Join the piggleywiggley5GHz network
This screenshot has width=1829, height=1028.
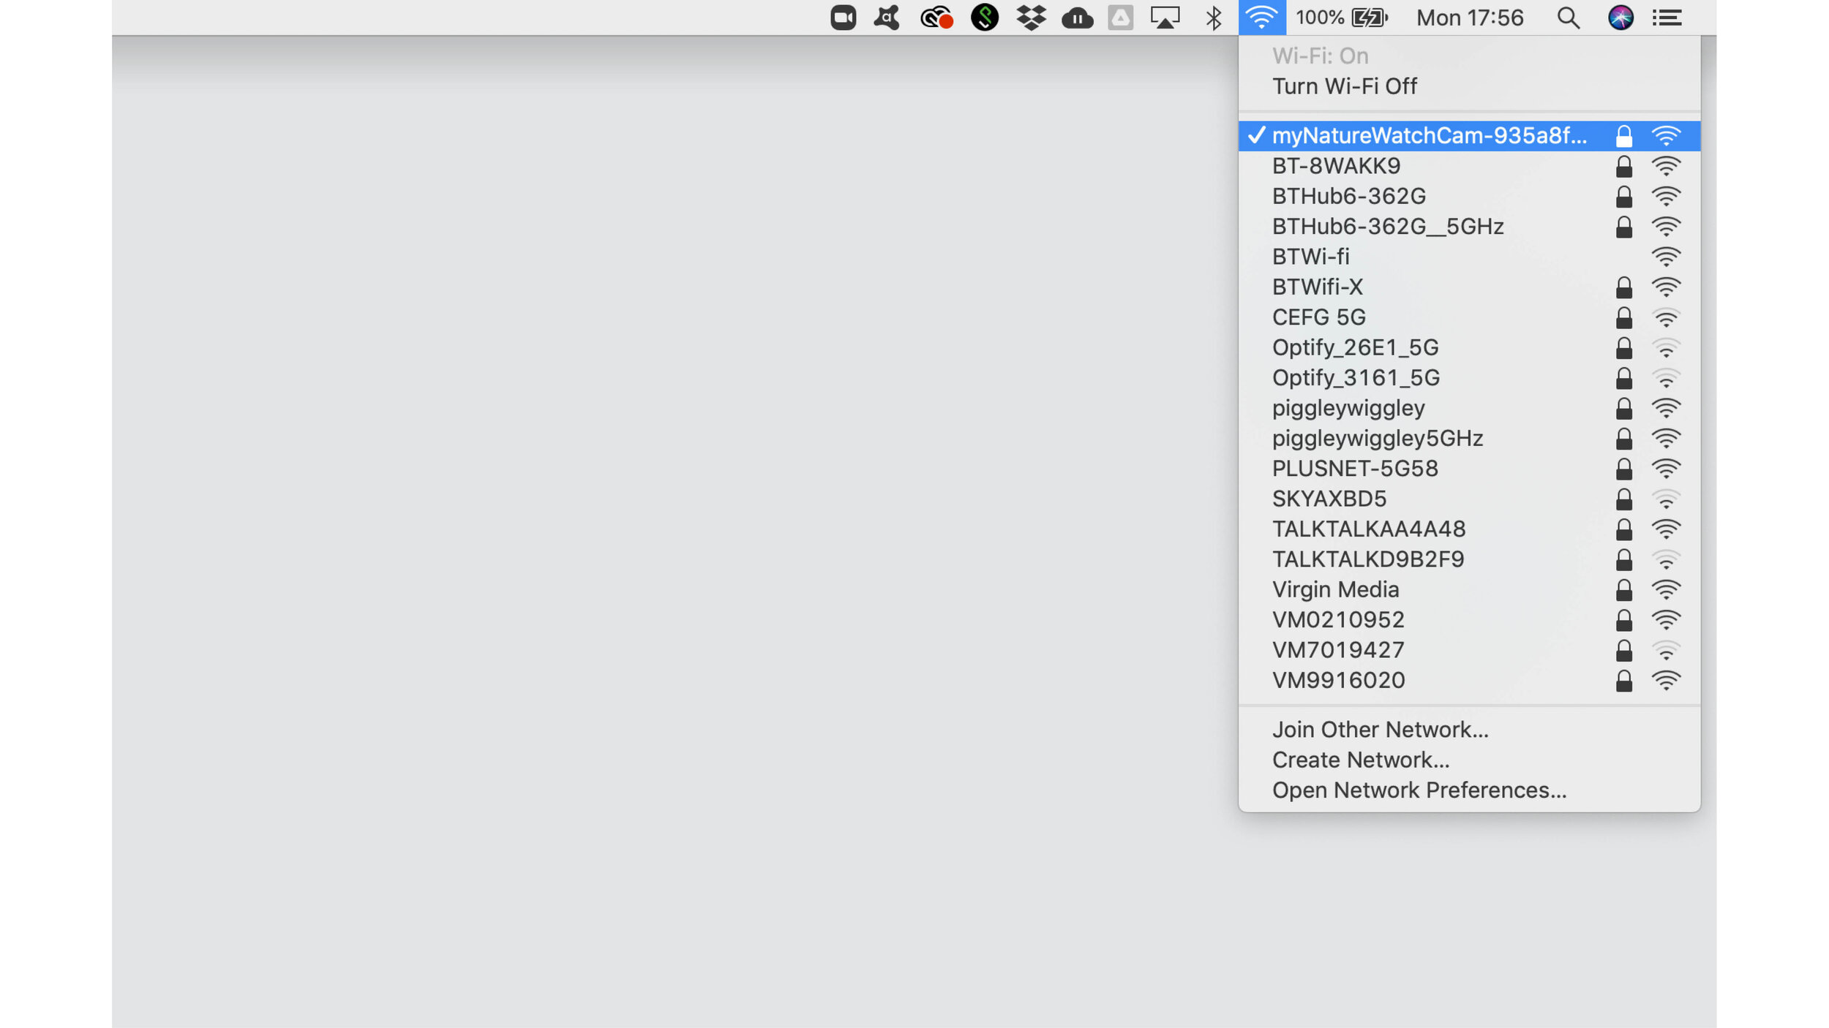coord(1469,438)
